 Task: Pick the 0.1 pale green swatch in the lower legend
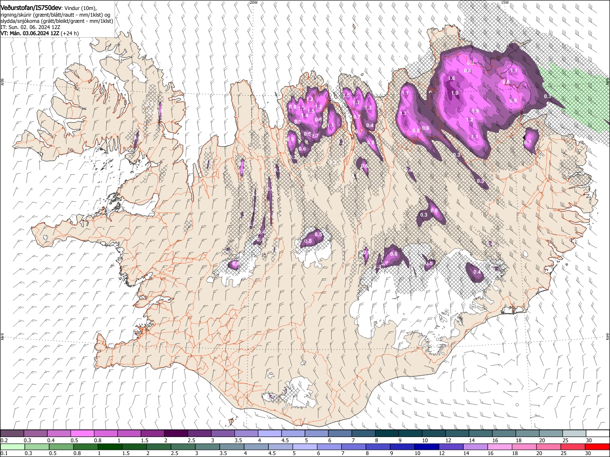coord(12,447)
